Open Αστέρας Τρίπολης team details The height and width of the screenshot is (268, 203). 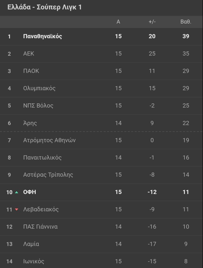[x=48, y=175]
